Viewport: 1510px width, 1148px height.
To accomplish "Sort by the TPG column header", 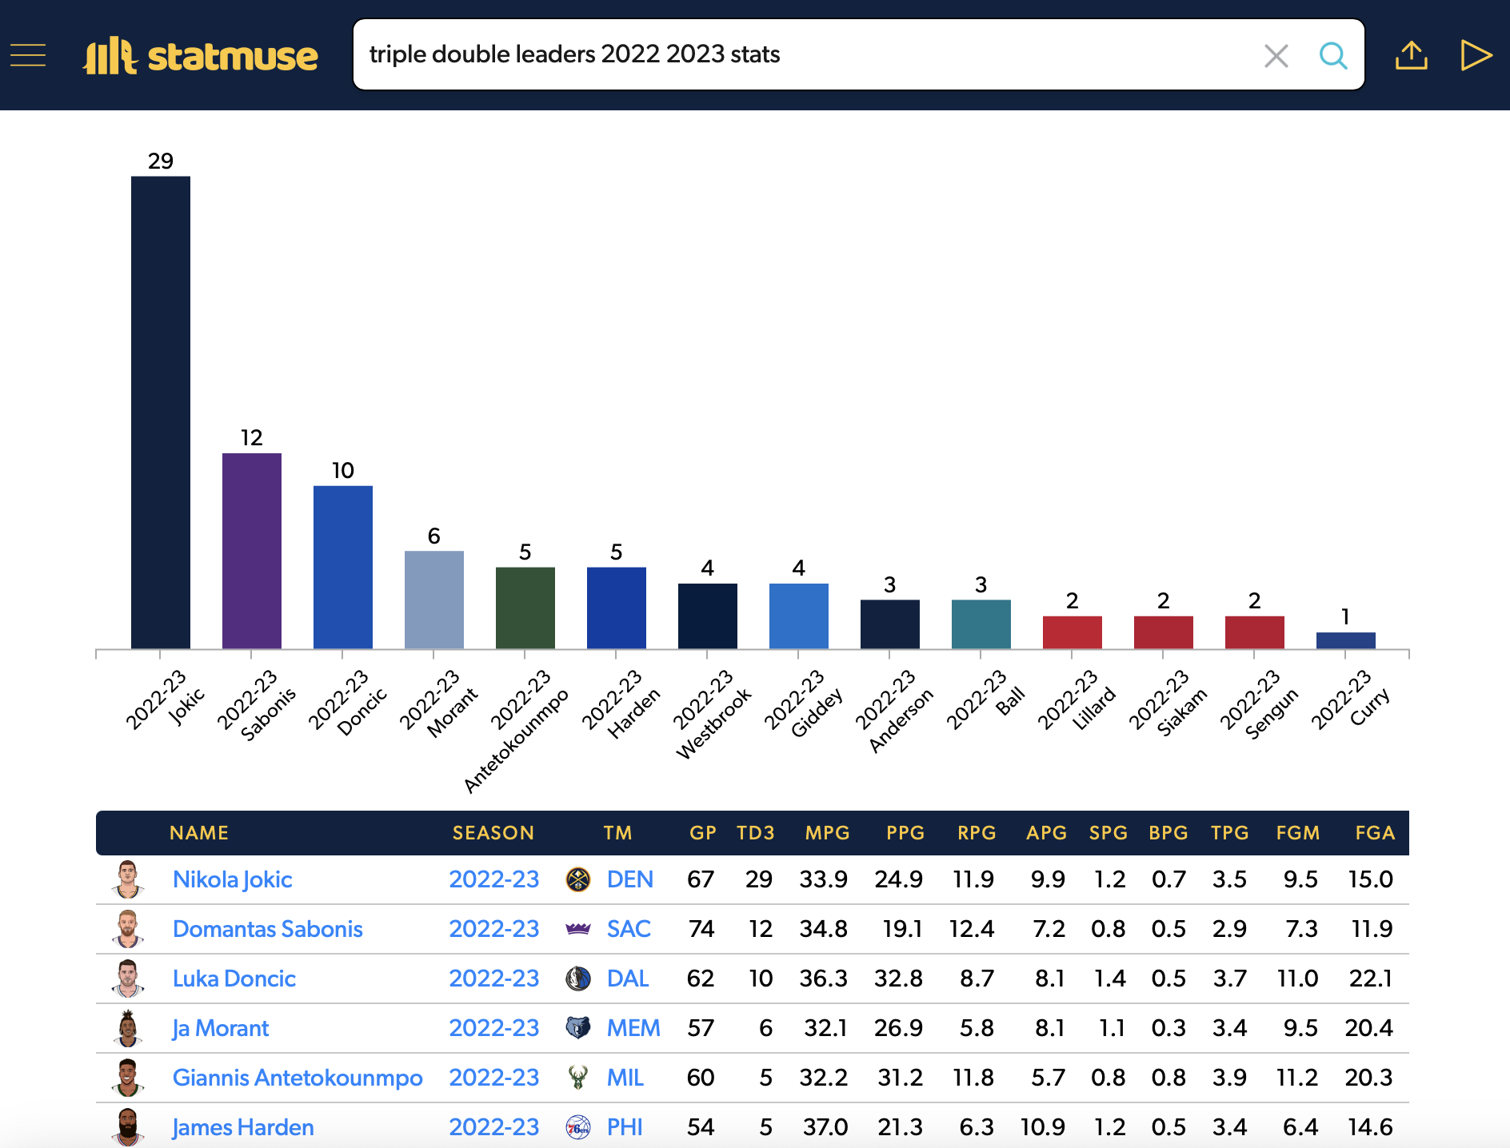I will click(1230, 833).
